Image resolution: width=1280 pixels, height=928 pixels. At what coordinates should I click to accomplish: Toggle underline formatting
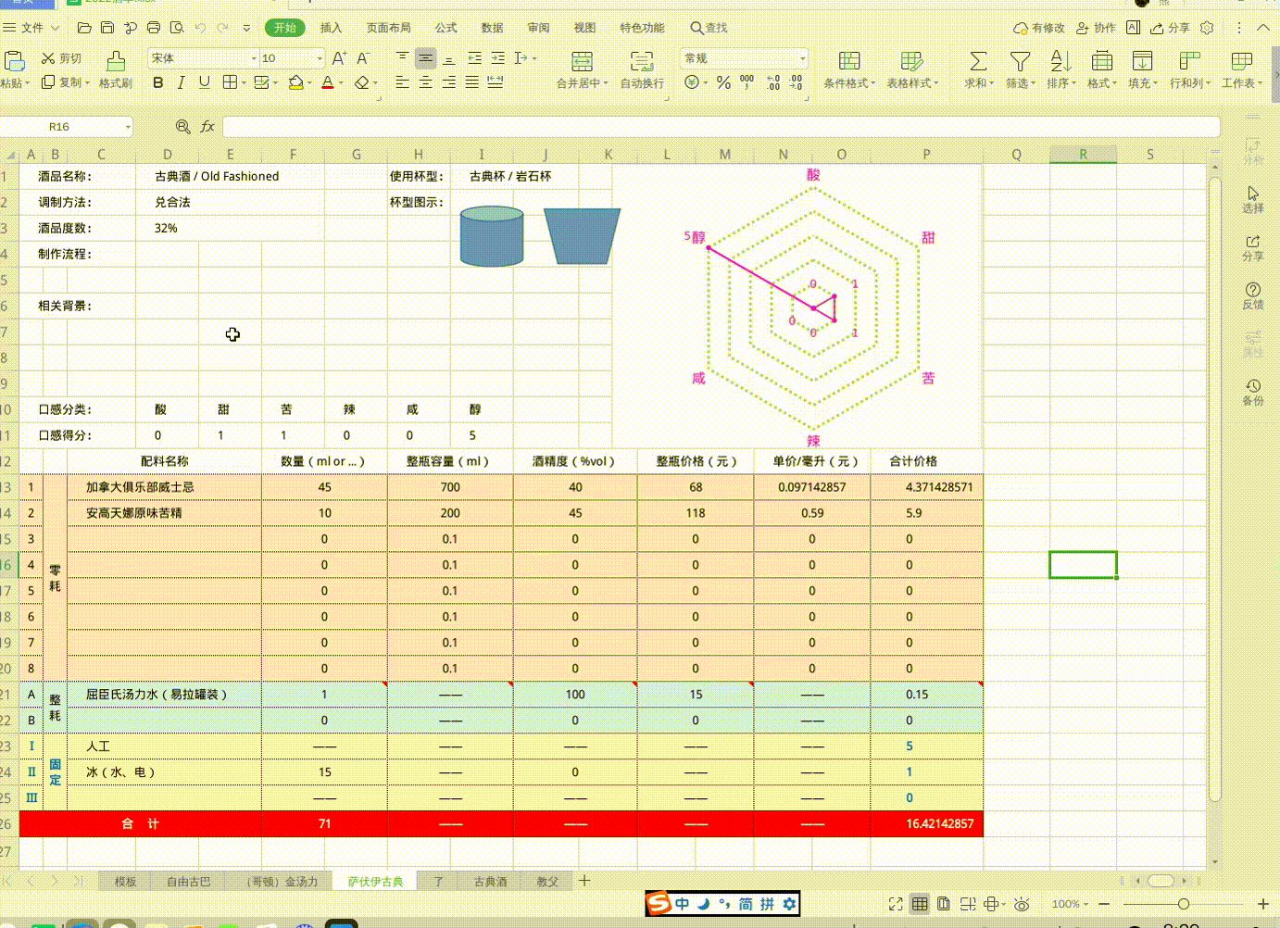coord(203,82)
